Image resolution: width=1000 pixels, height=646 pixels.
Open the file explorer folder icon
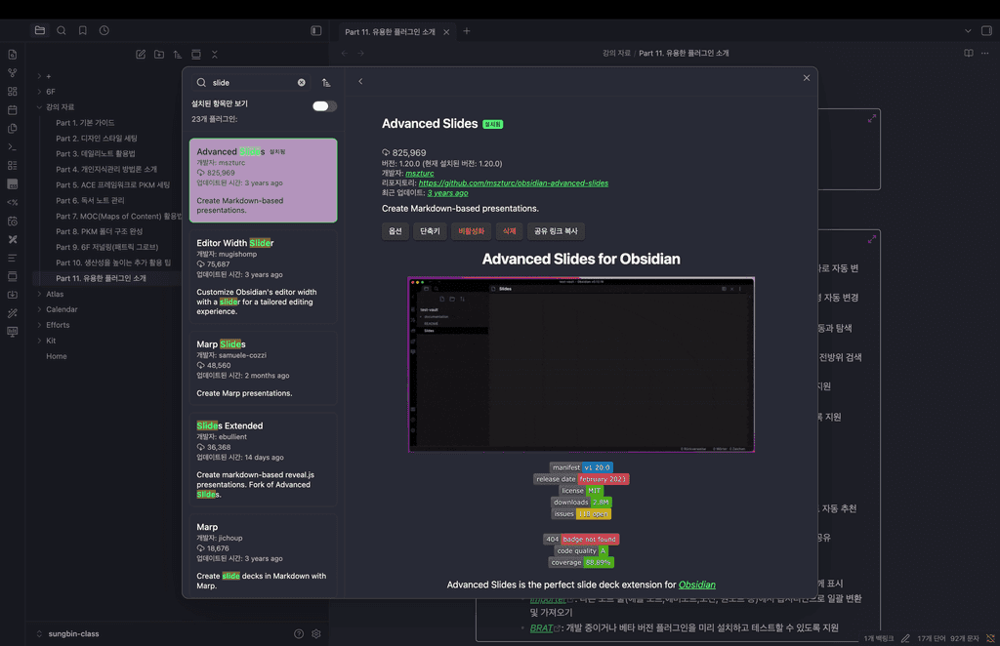click(39, 30)
